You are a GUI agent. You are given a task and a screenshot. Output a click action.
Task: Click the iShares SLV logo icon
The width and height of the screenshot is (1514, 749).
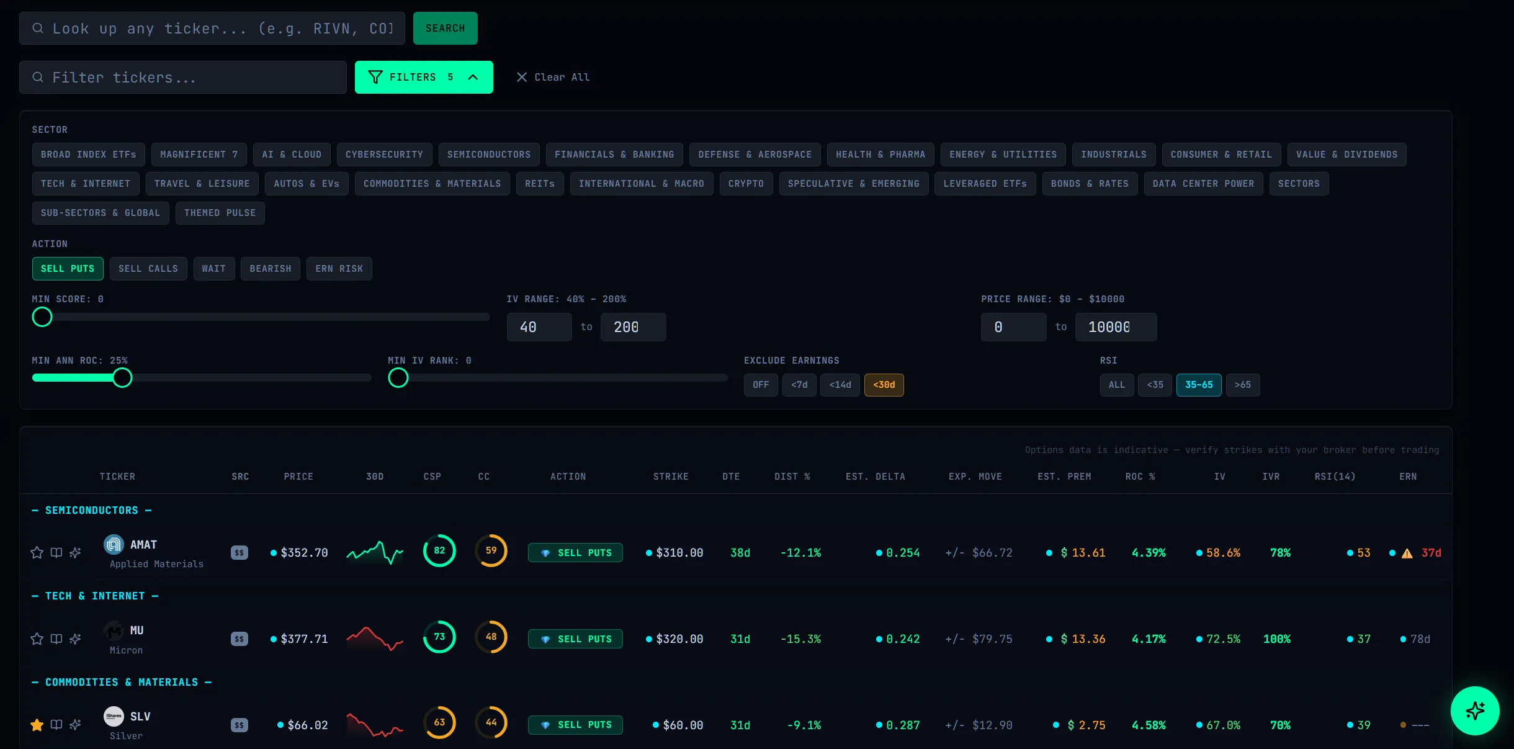pos(114,716)
